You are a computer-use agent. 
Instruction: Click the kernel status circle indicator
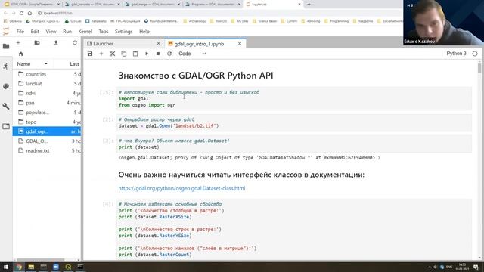pos(475,54)
